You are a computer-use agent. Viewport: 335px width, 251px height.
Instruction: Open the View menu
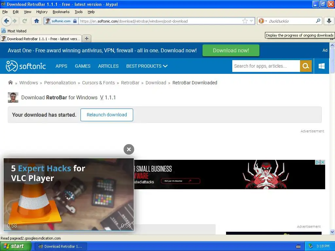(27, 12)
